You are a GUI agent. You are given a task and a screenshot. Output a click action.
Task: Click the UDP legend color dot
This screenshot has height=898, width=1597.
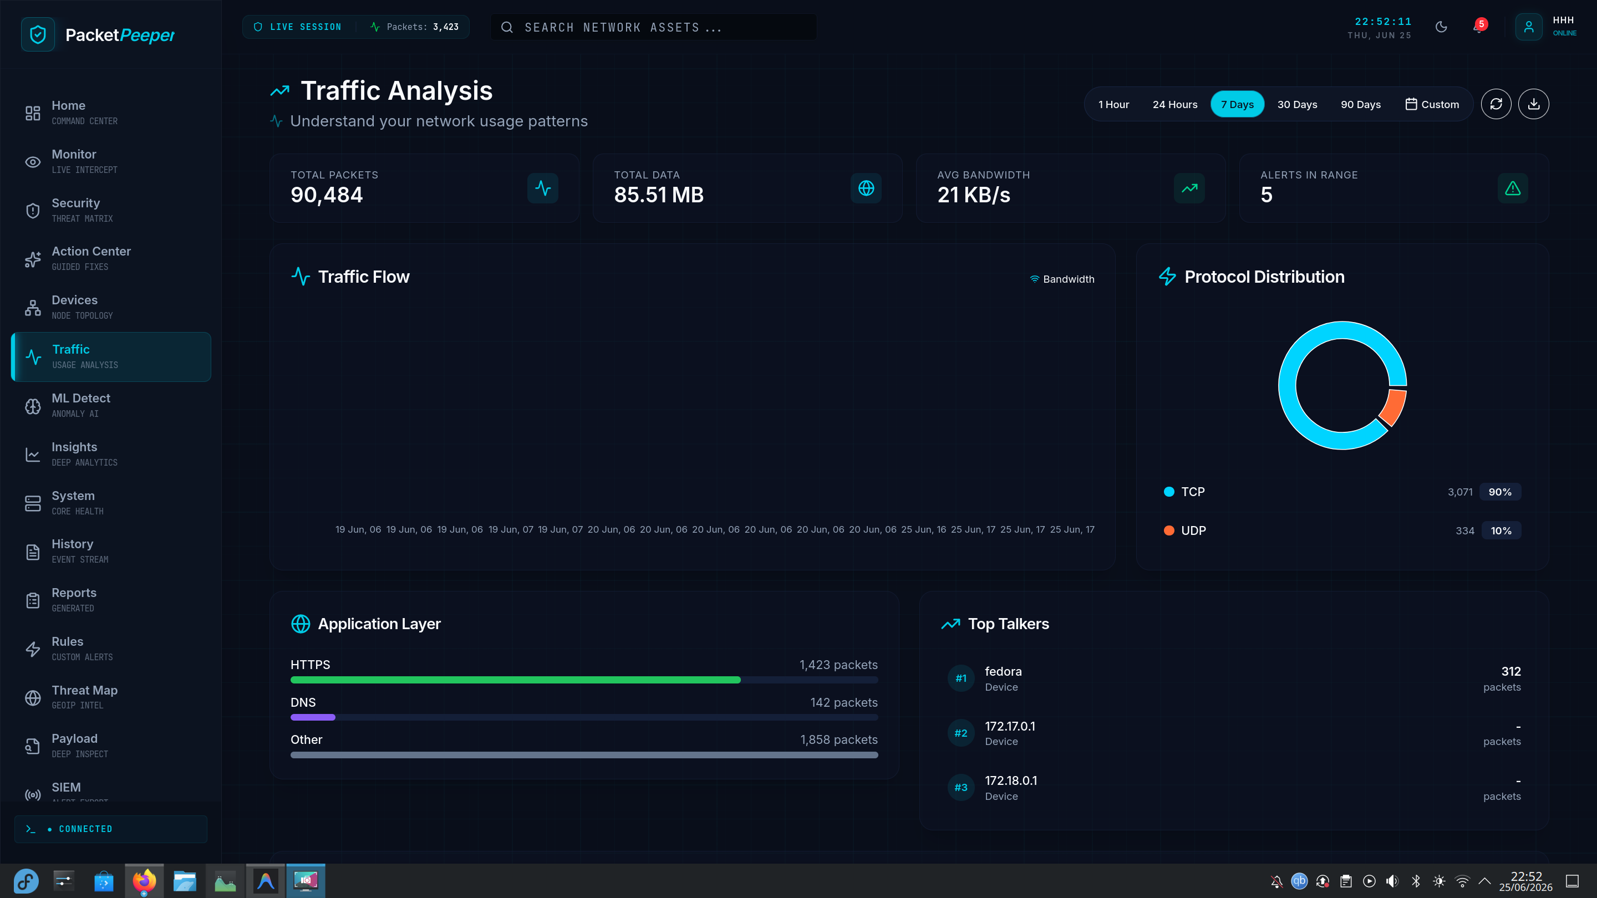(1169, 530)
